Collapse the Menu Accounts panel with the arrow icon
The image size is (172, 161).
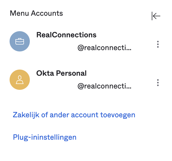tap(156, 16)
